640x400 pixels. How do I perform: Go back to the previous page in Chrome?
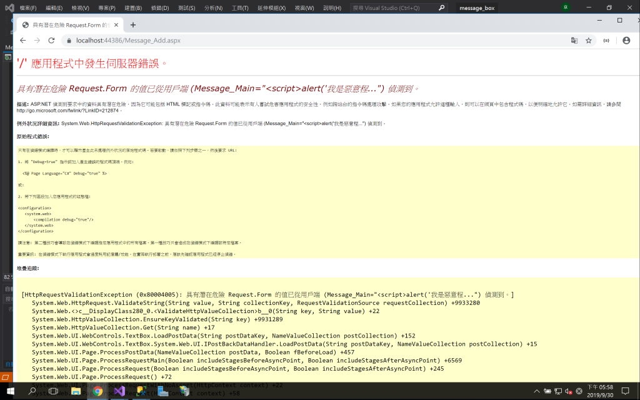(23, 41)
